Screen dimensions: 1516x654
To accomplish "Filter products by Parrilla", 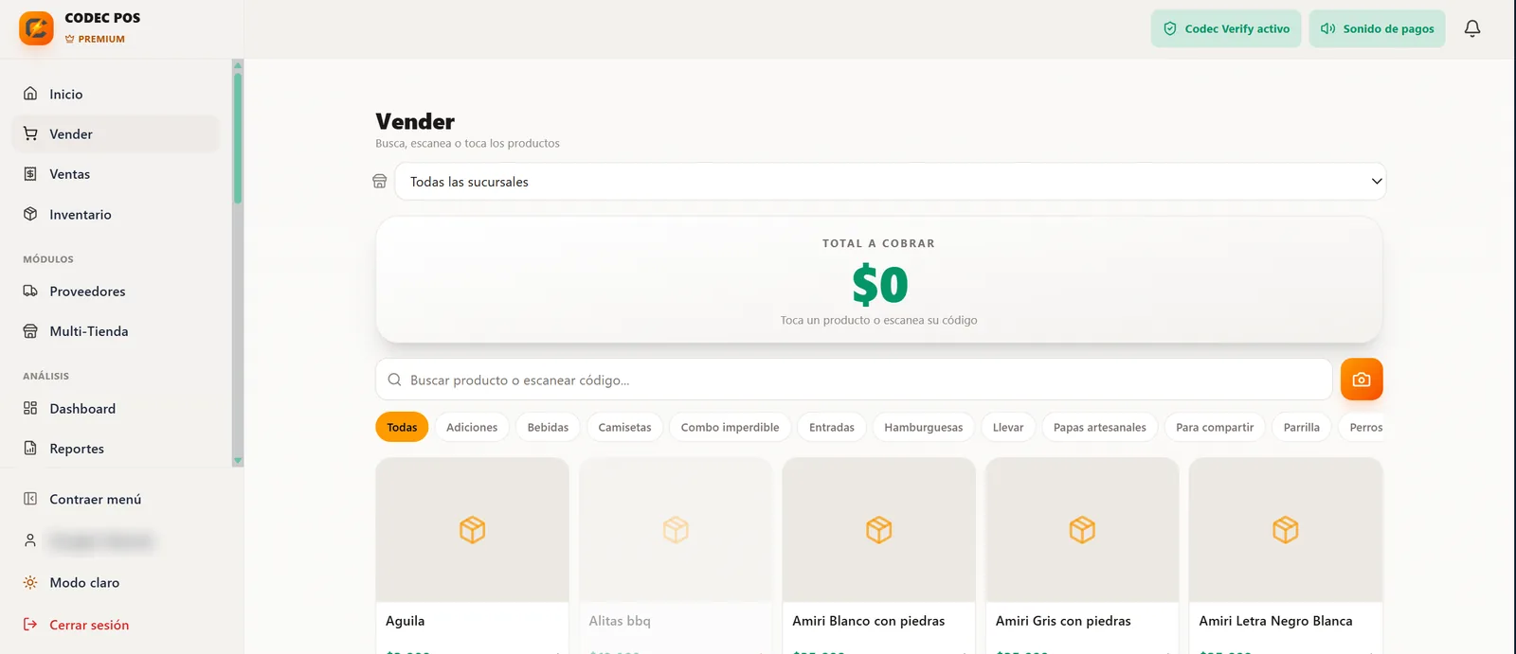I will (x=1301, y=427).
